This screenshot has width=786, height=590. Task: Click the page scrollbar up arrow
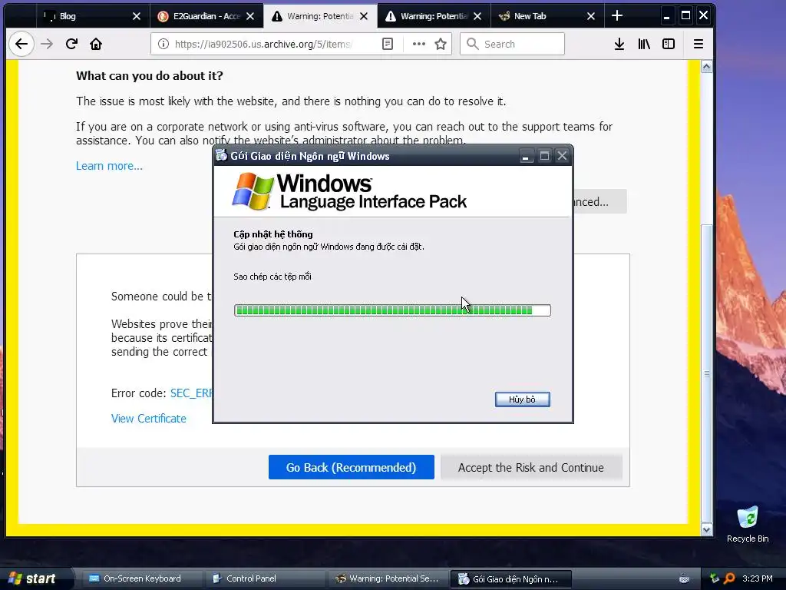[707, 67]
